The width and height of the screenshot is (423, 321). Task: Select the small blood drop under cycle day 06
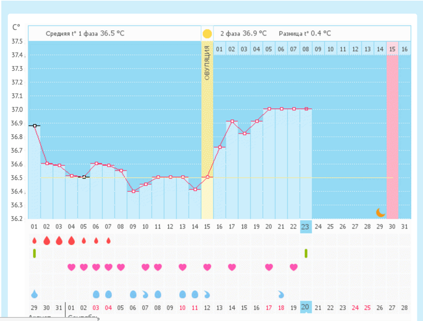pyautogui.click(x=96, y=240)
